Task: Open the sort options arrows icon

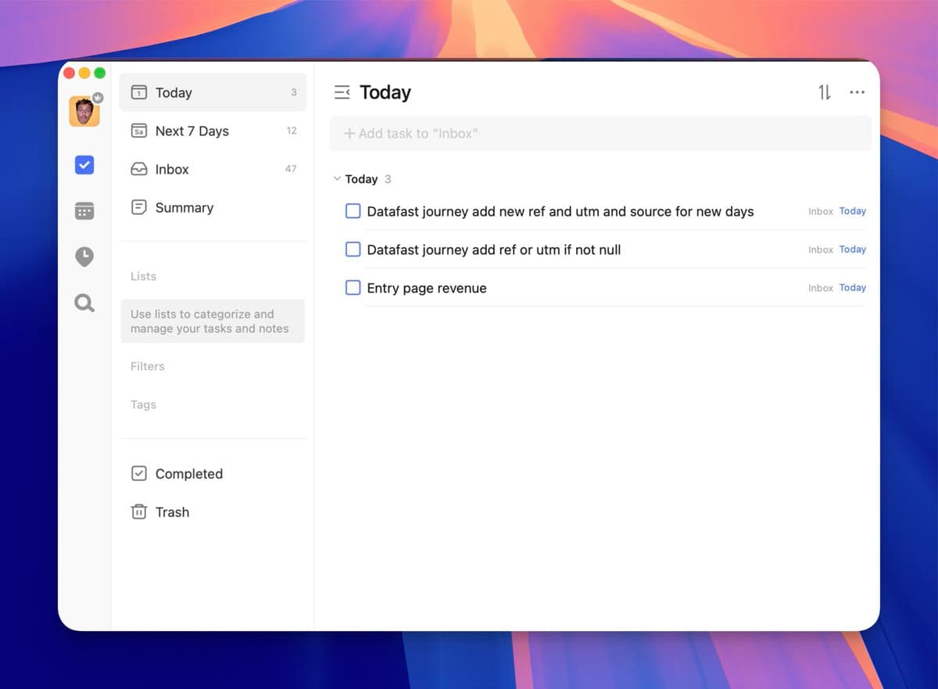Action: coord(825,92)
